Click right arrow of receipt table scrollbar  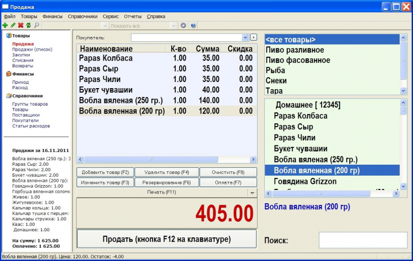[x=253, y=159]
